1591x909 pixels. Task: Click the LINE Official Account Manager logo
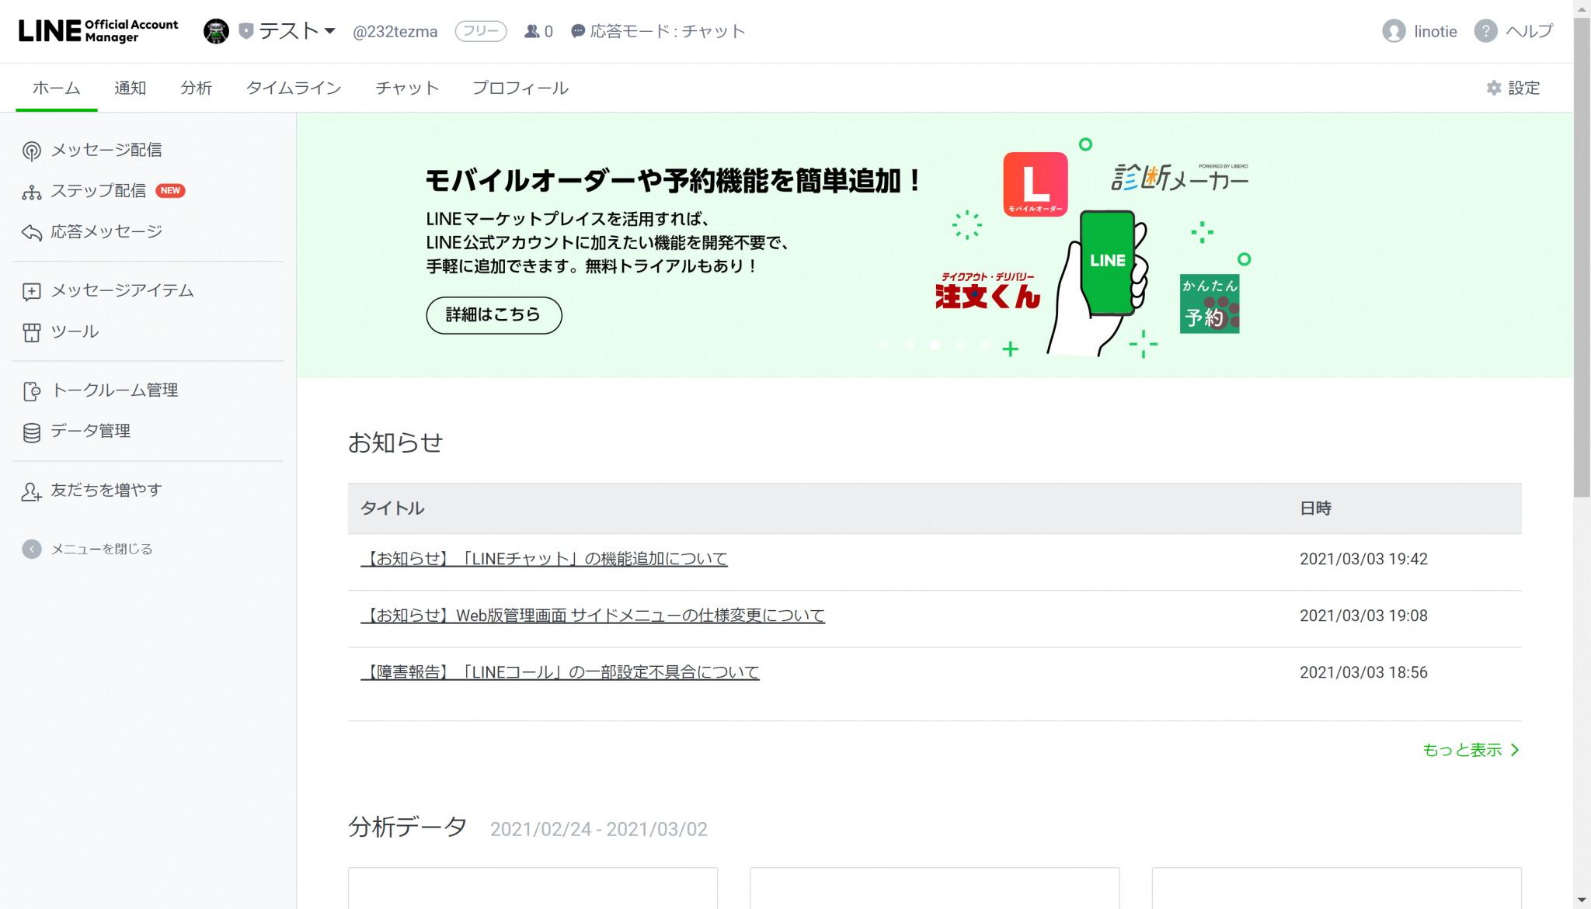coord(98,31)
